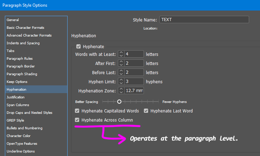
Task: Show Bullets and Numbering options
Action: pos(24,128)
